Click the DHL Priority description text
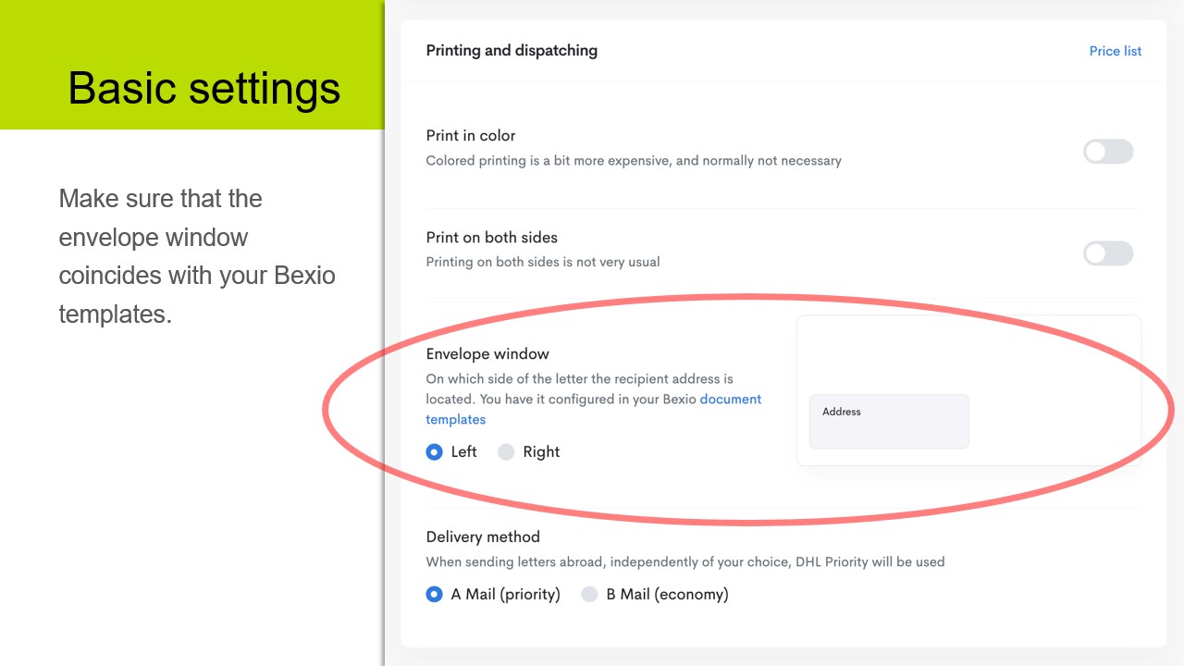The height and width of the screenshot is (666, 1184). [x=684, y=561]
